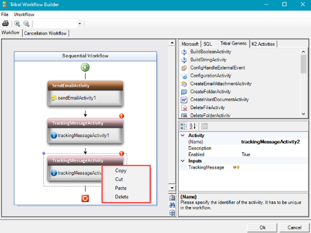Click the green start arrow icon

click(x=85, y=68)
